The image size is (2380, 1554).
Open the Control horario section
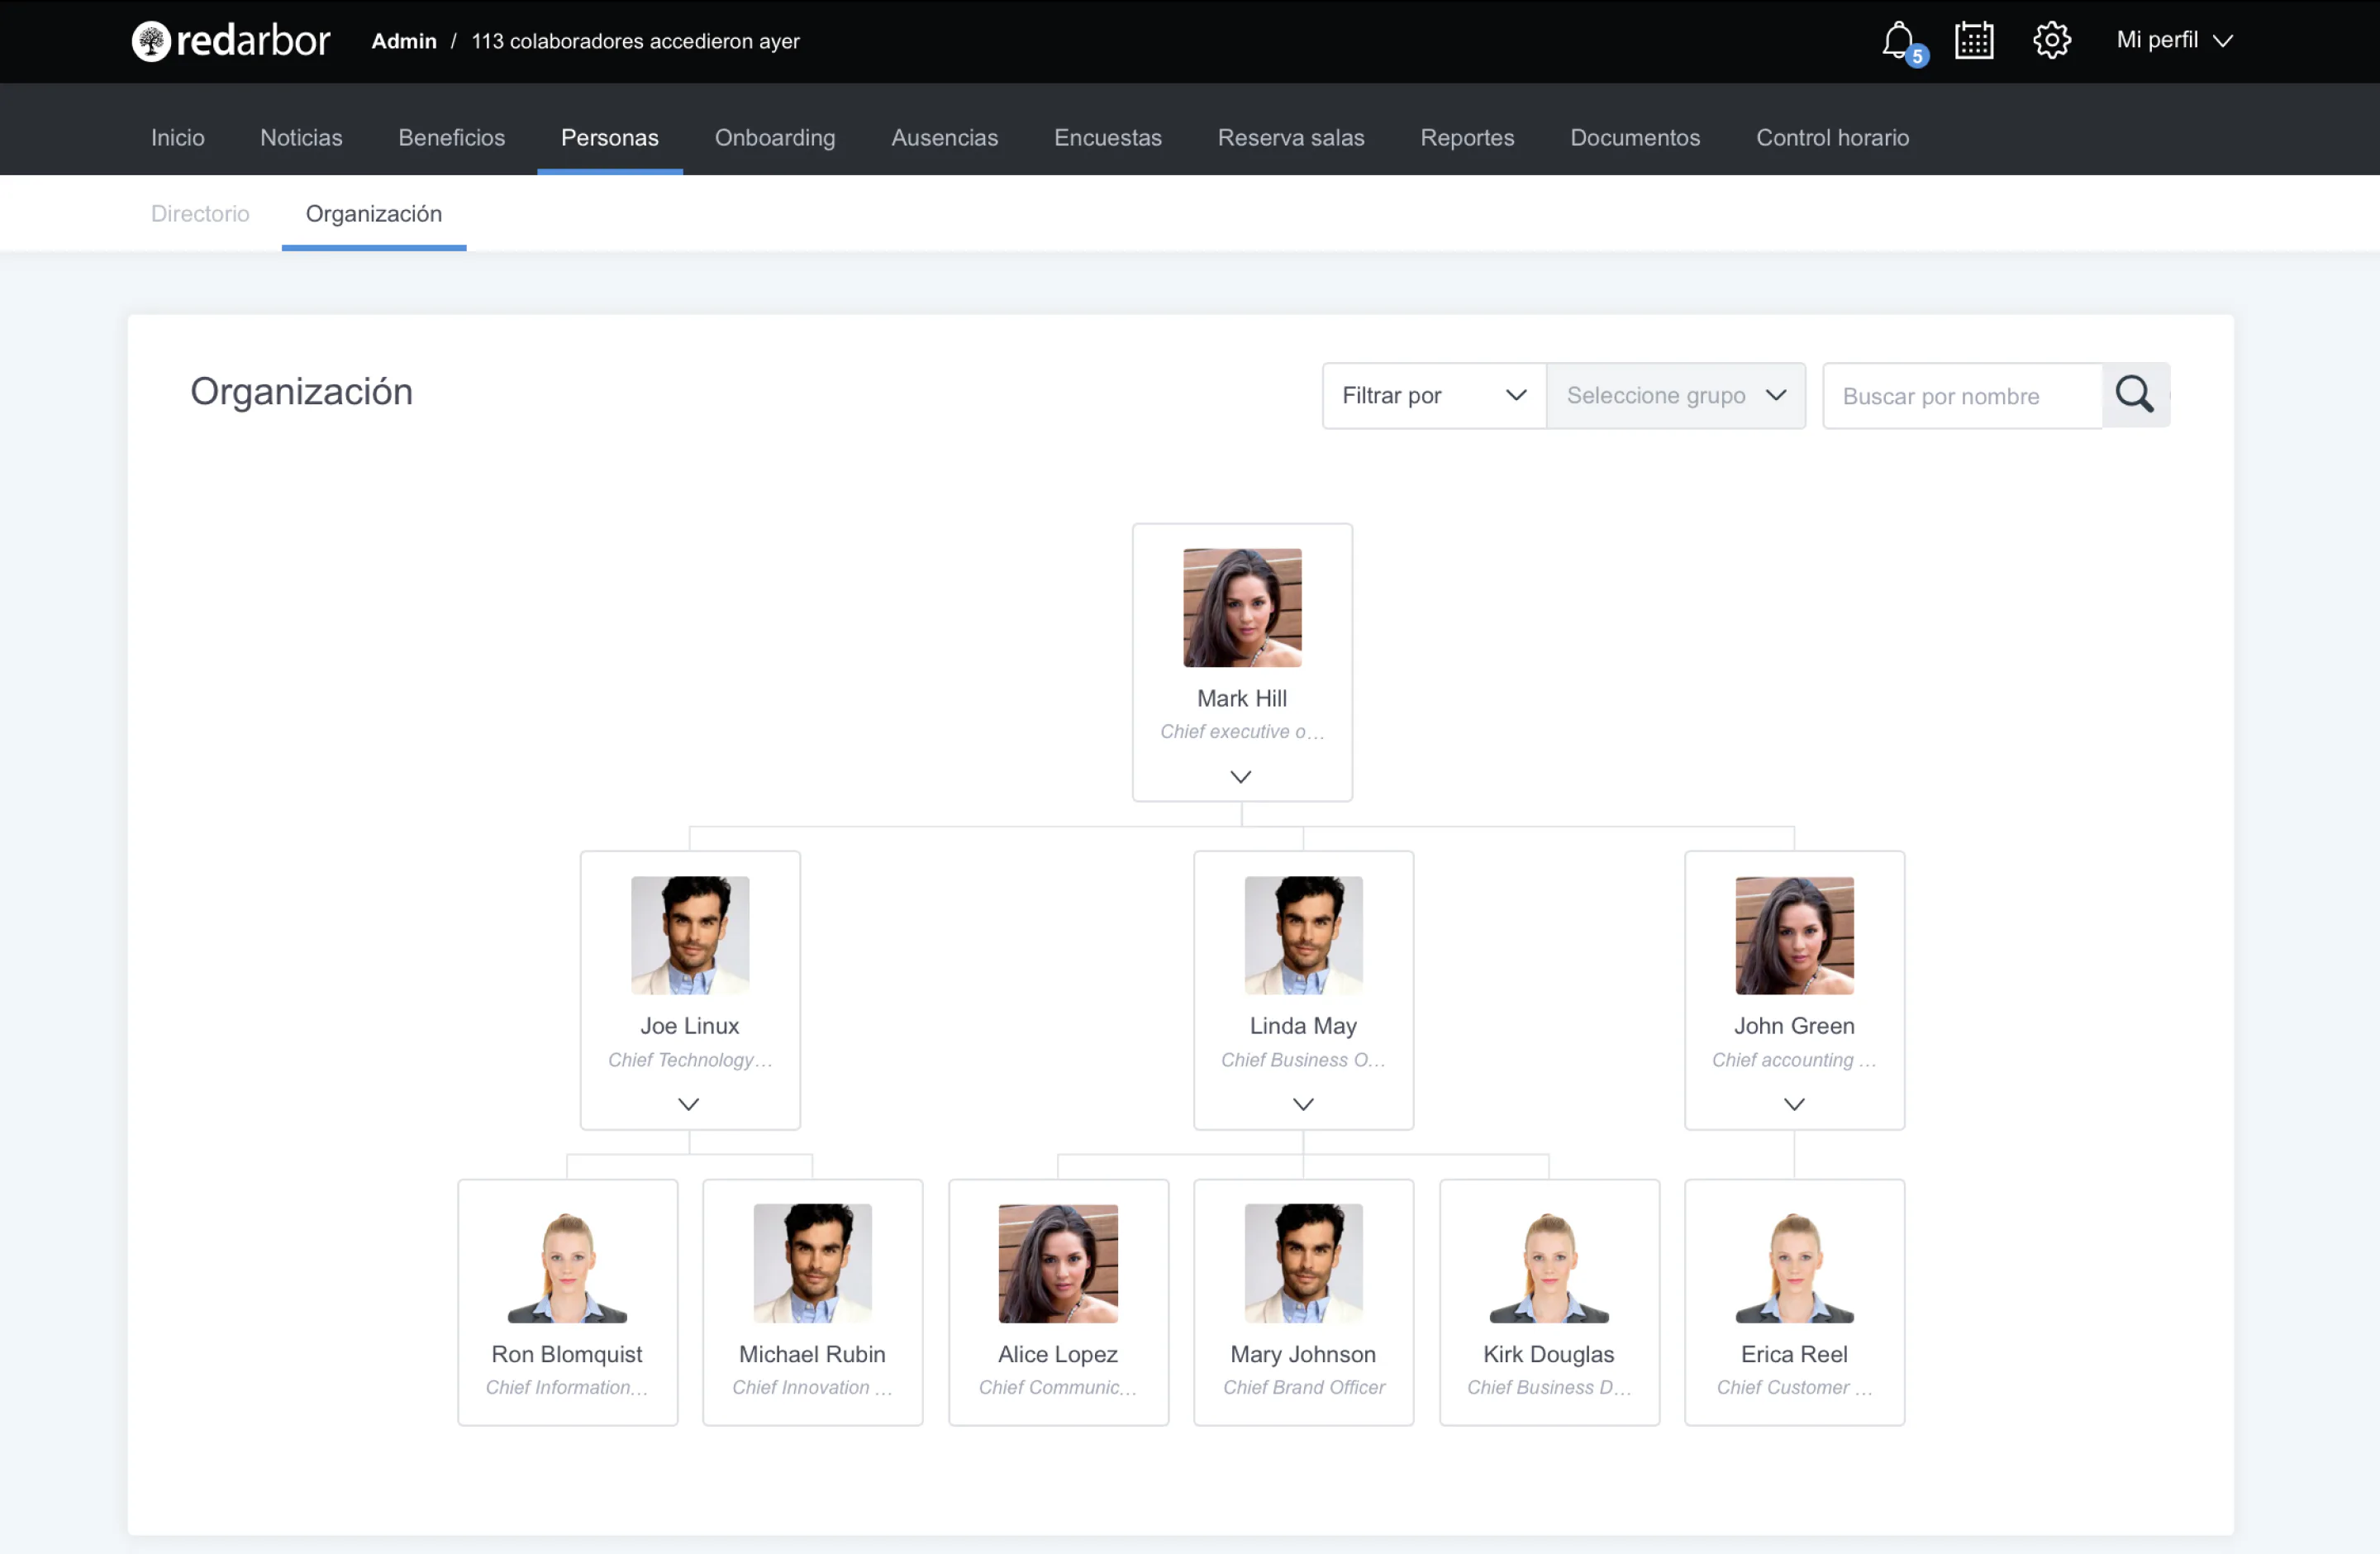[x=1832, y=137]
